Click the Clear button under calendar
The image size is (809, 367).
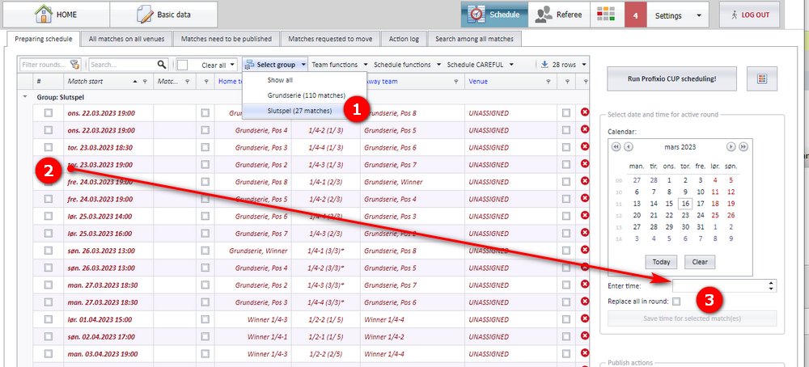[x=700, y=262]
